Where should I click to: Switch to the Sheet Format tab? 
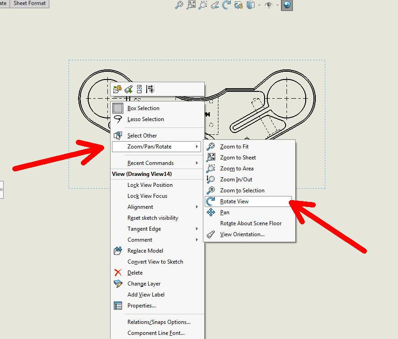click(29, 4)
